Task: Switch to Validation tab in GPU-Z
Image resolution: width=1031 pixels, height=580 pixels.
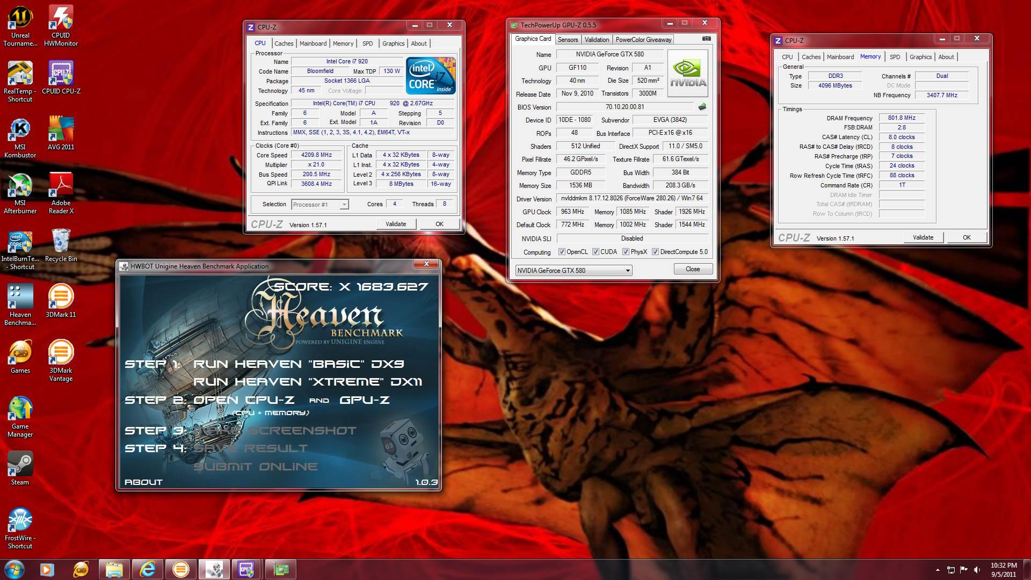Action: click(597, 40)
